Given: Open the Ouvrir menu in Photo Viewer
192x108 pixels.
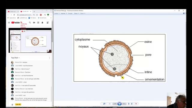Looking at the screenshot, I should [x=83, y=13].
